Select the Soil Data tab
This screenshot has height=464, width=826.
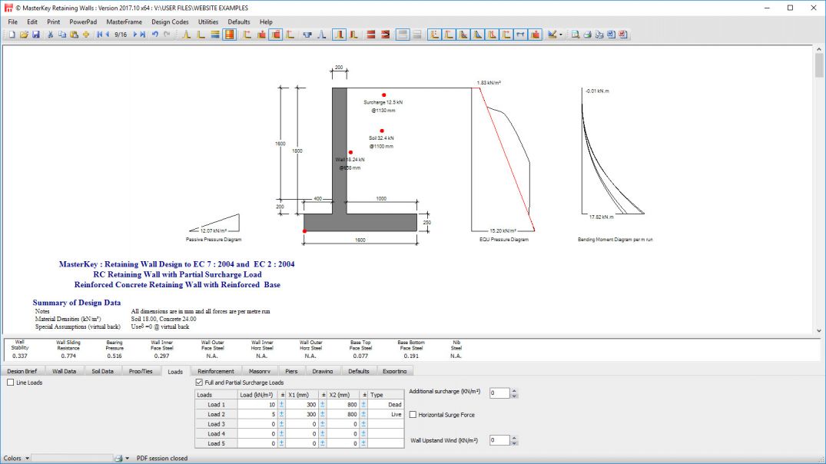pyautogui.click(x=104, y=370)
